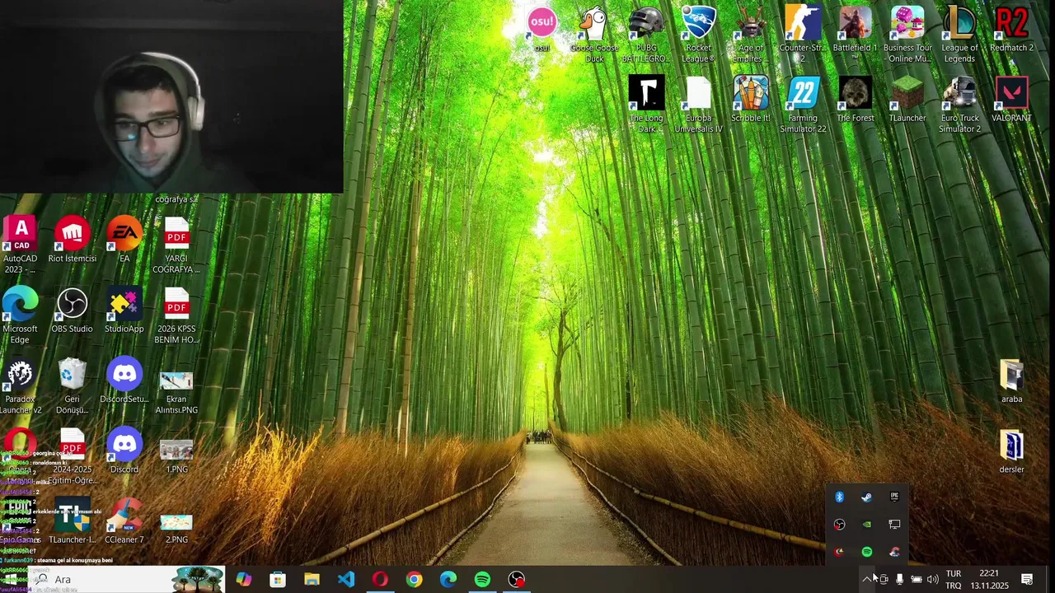Select the TLauncher Minecraft block icon
This screenshot has width=1055, height=593.
click(907, 100)
